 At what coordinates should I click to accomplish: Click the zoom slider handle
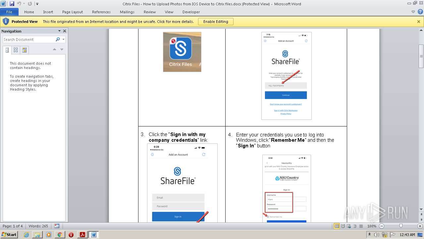point(401,226)
